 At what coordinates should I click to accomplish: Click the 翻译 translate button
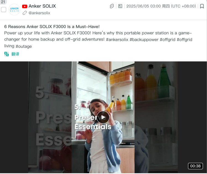click(x=15, y=54)
